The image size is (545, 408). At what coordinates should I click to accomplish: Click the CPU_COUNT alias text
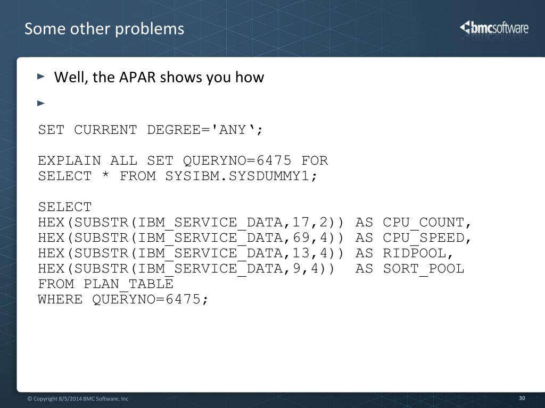coord(427,223)
